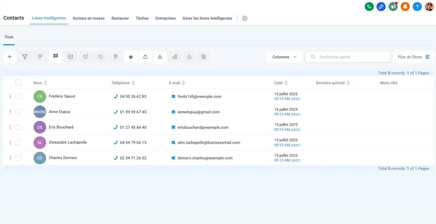
Task: Click the add tag icon with plus
Action: [x=85, y=57]
